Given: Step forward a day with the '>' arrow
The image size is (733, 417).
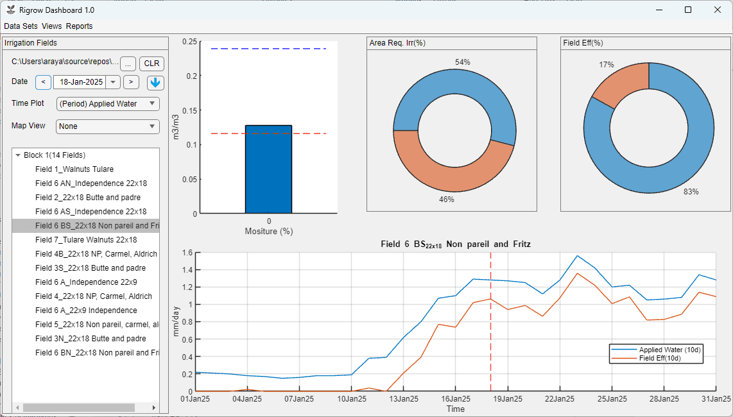Looking at the screenshot, I should [130, 82].
